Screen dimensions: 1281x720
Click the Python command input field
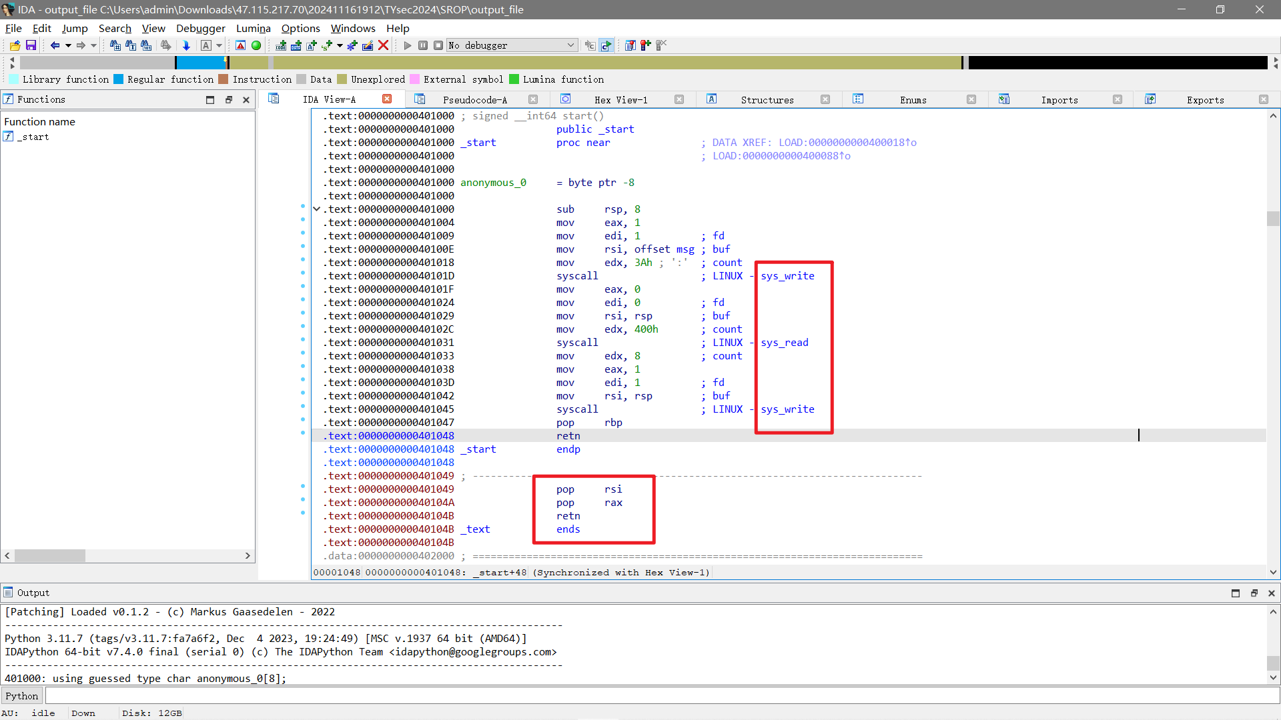click(662, 696)
